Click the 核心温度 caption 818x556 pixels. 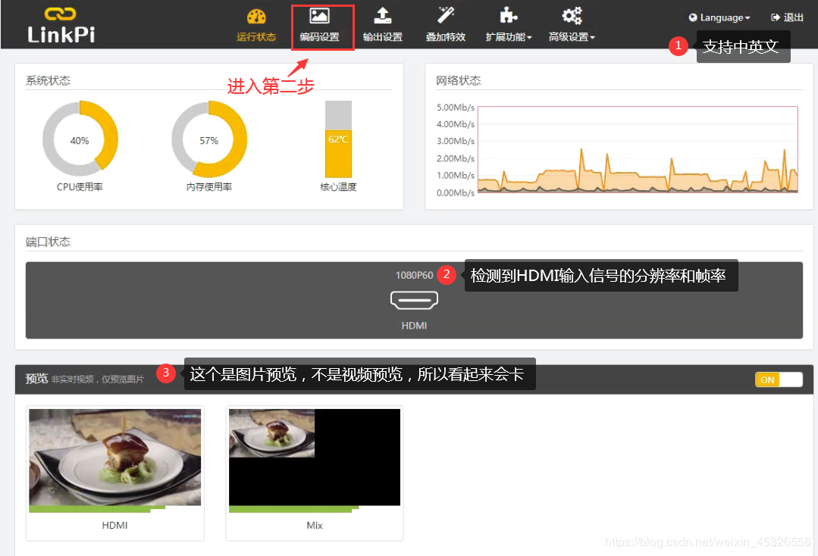pyautogui.click(x=338, y=186)
